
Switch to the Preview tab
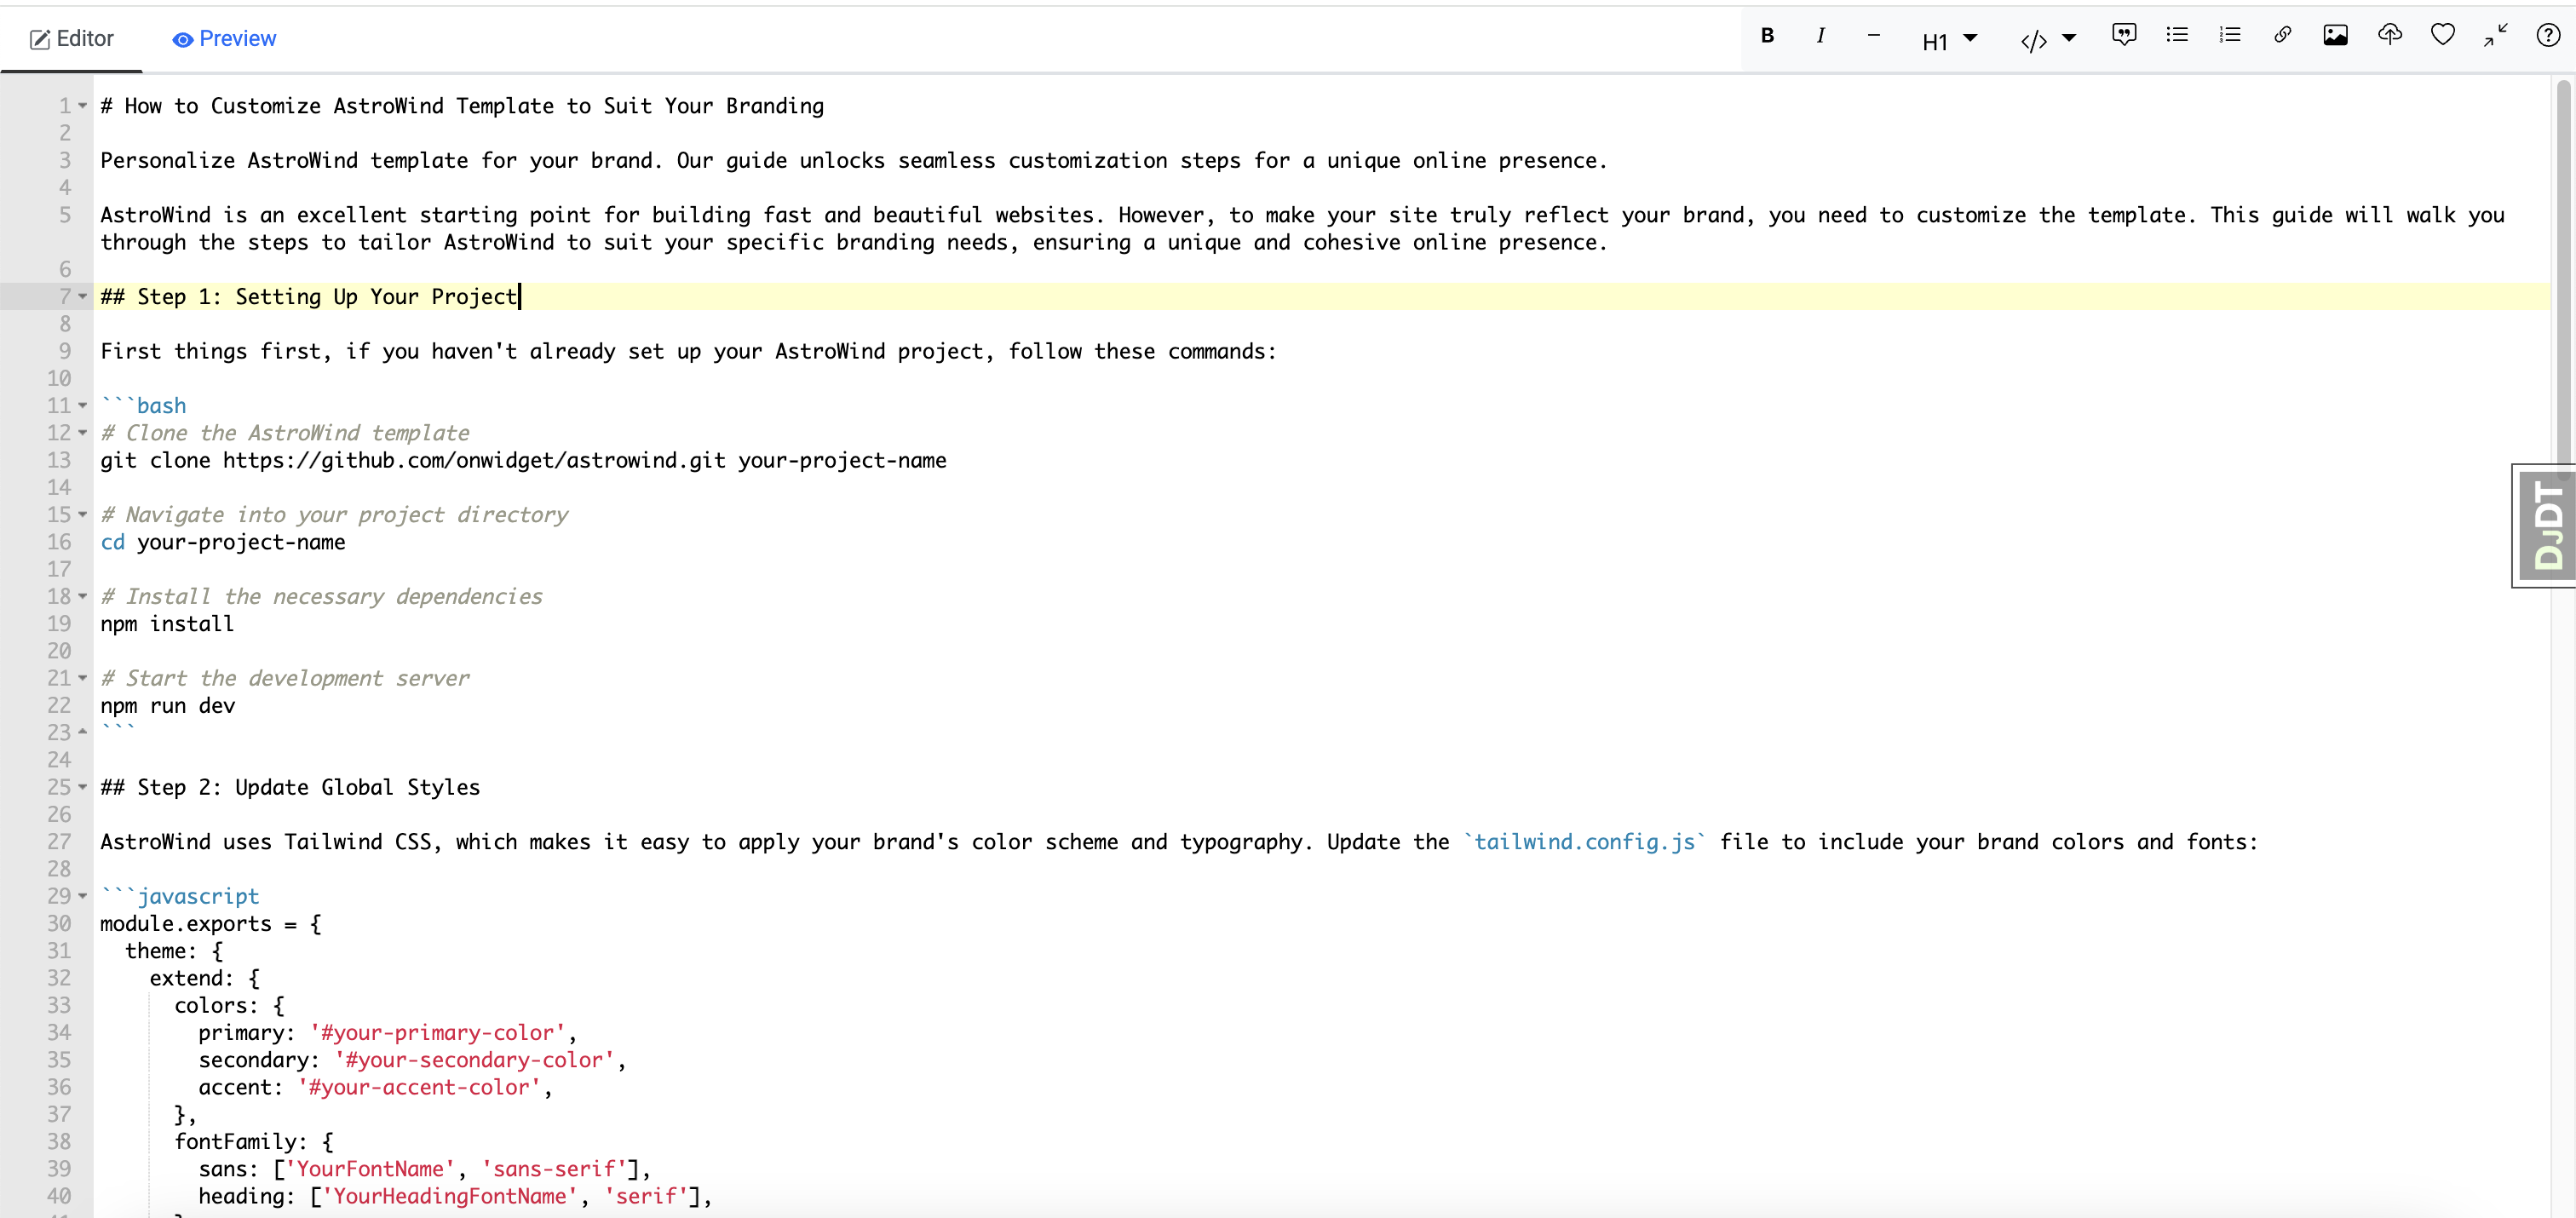[224, 39]
